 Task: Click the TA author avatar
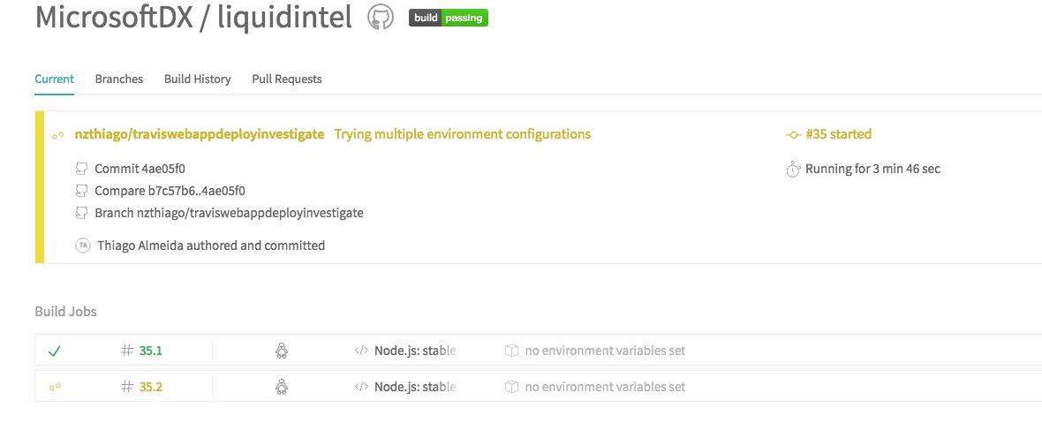tap(82, 245)
